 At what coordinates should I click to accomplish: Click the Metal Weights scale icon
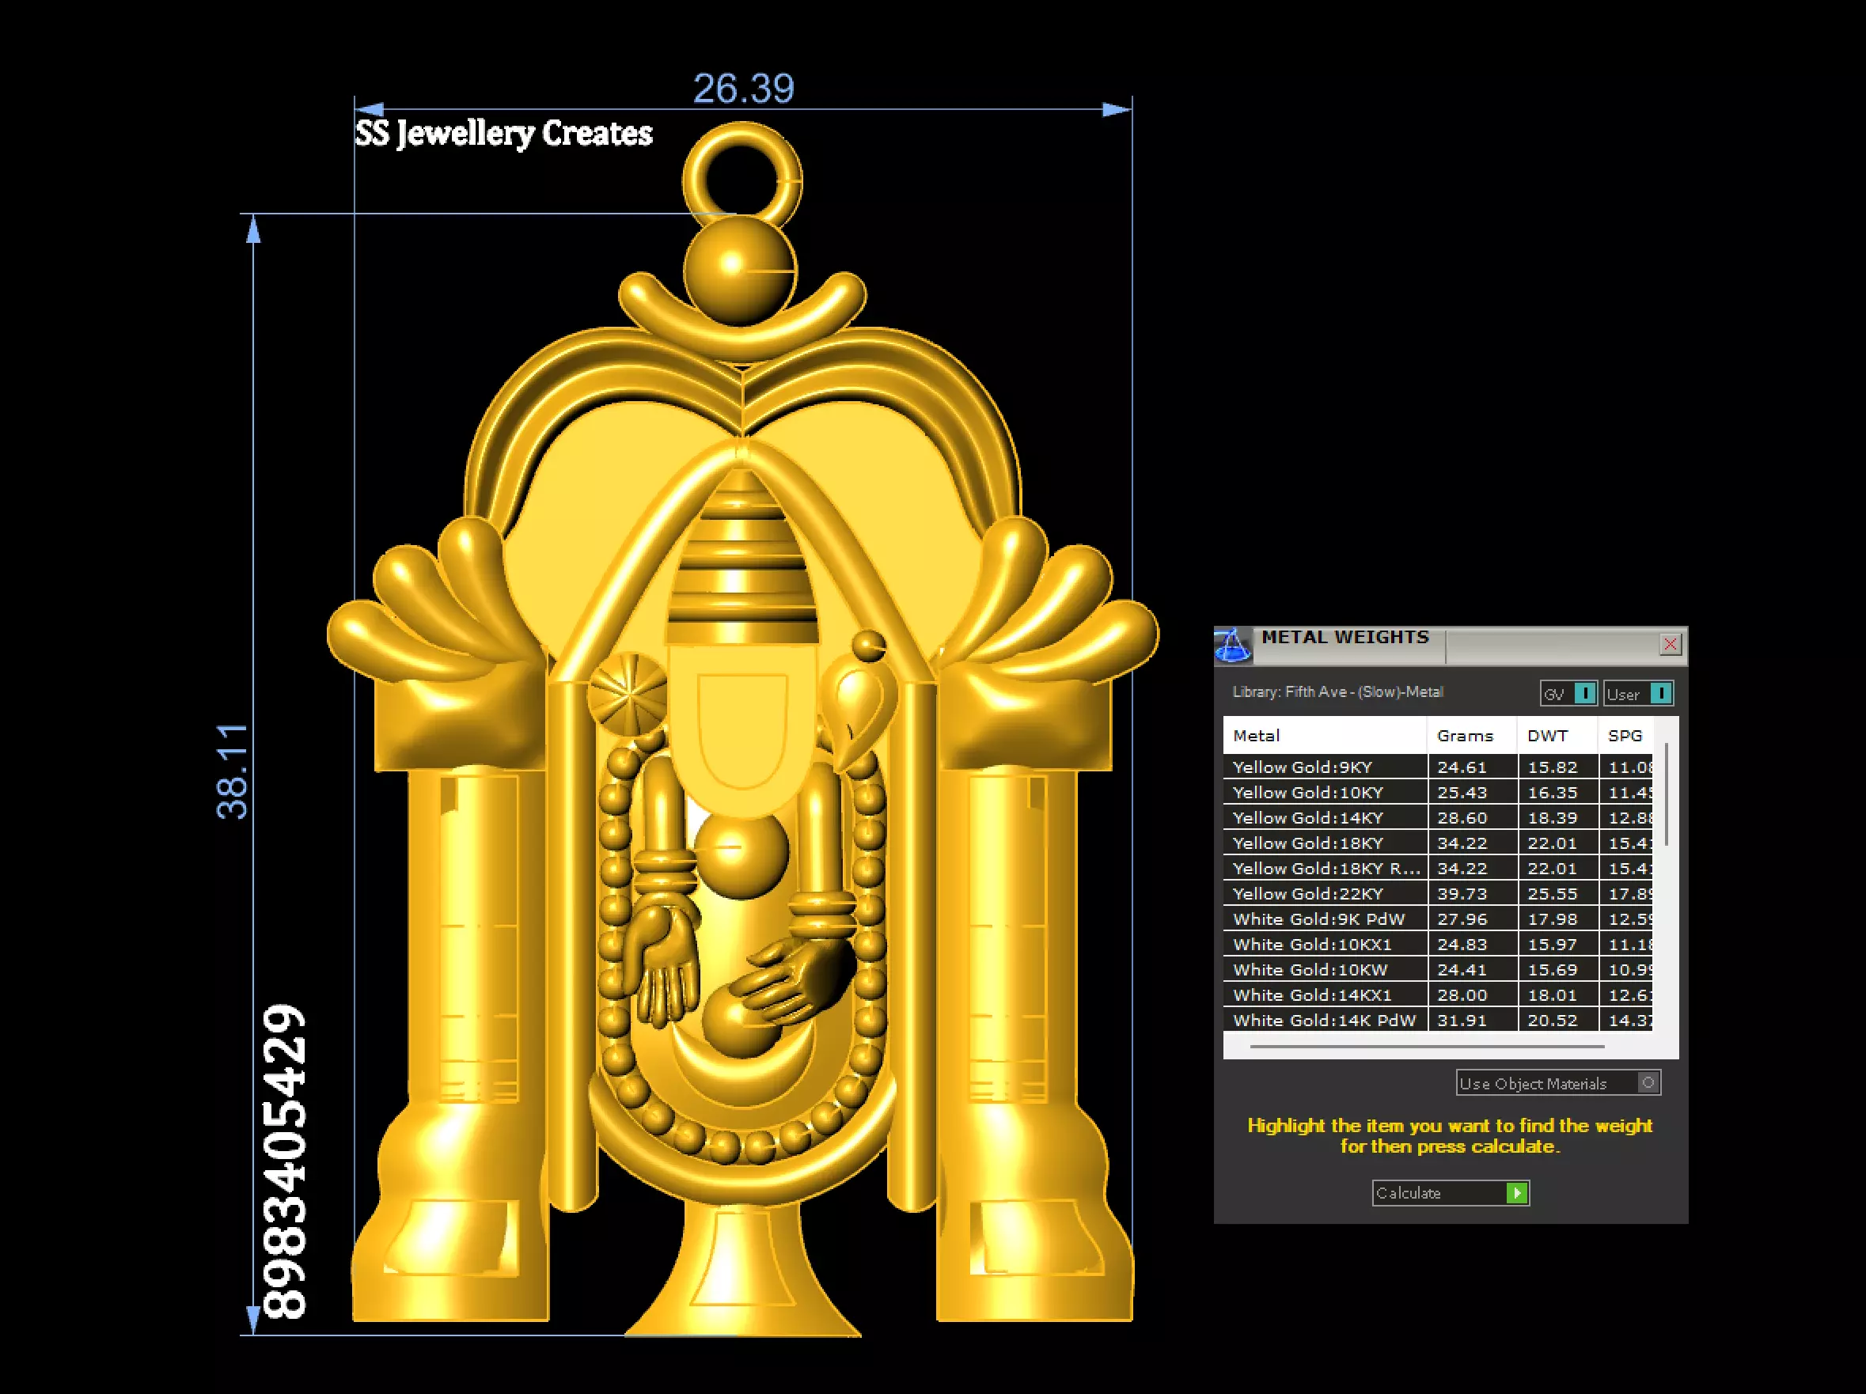click(x=1232, y=645)
